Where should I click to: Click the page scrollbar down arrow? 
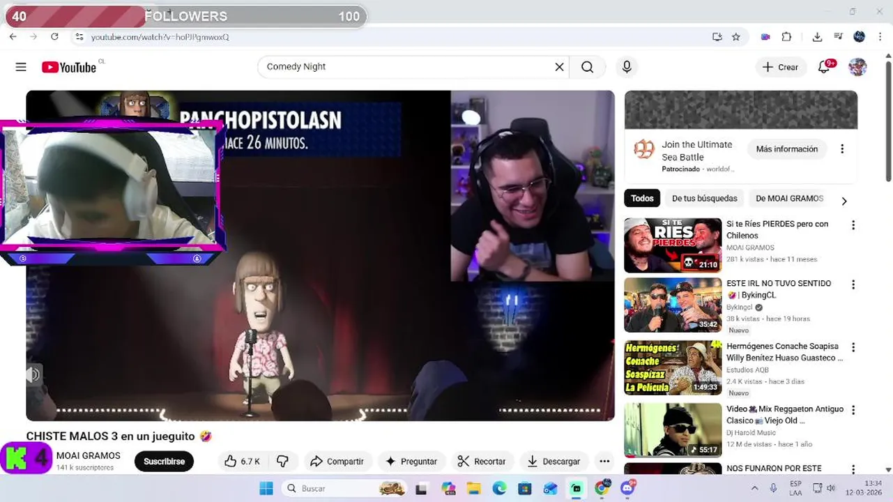point(887,470)
